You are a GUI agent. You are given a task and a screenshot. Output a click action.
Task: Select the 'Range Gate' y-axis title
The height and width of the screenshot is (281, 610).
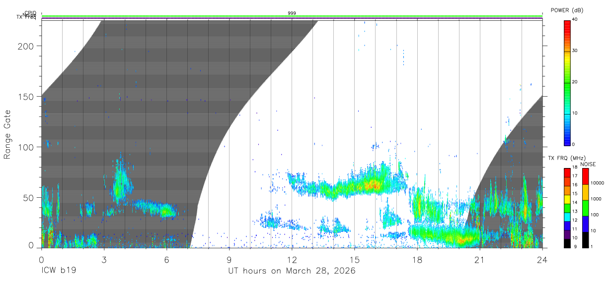pyautogui.click(x=7, y=135)
